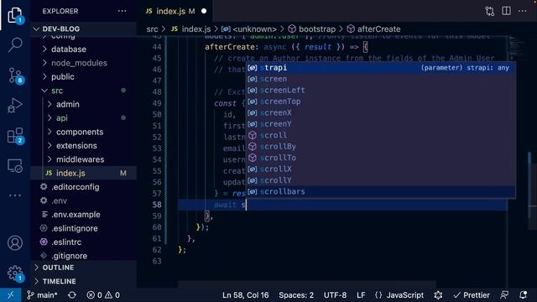Open the Accounts menu icon
Viewport: 537px width, 302px height.
coord(15,242)
